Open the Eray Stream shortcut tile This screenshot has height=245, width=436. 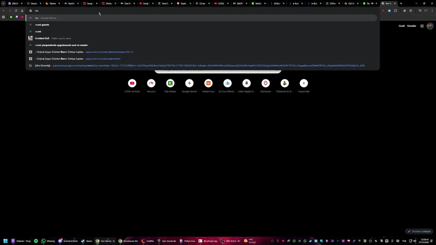170,86
